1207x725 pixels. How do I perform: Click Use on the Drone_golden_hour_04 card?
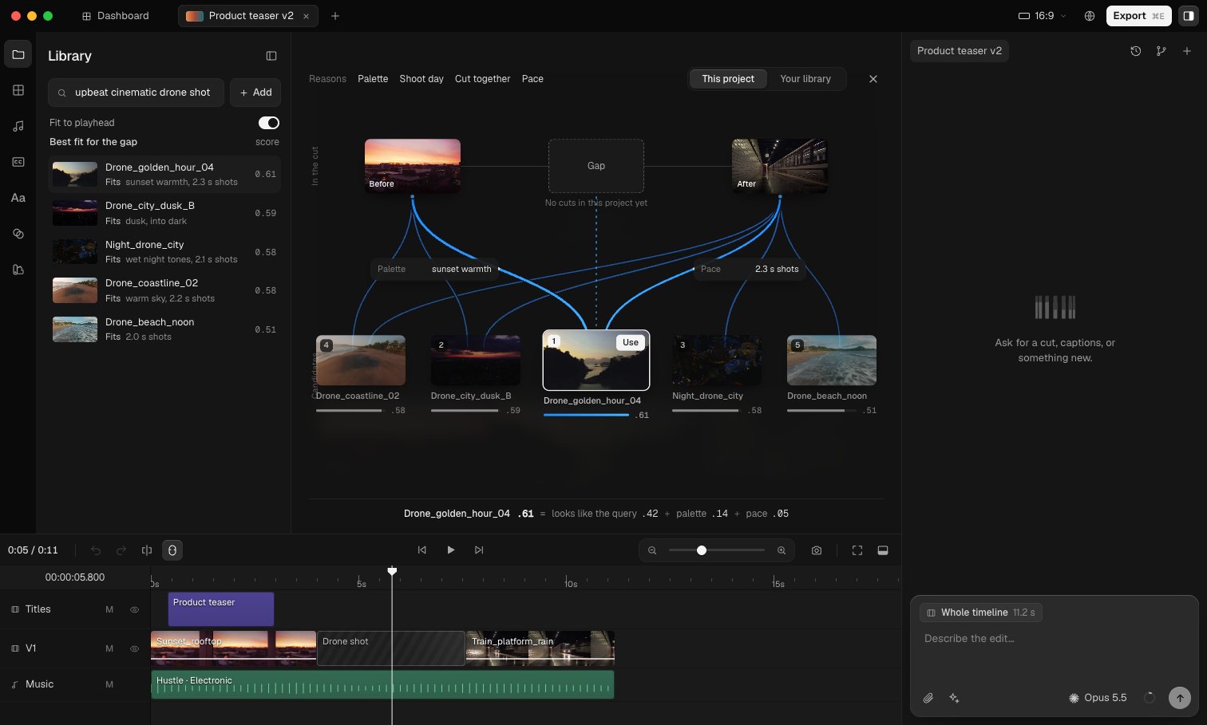pyautogui.click(x=631, y=342)
